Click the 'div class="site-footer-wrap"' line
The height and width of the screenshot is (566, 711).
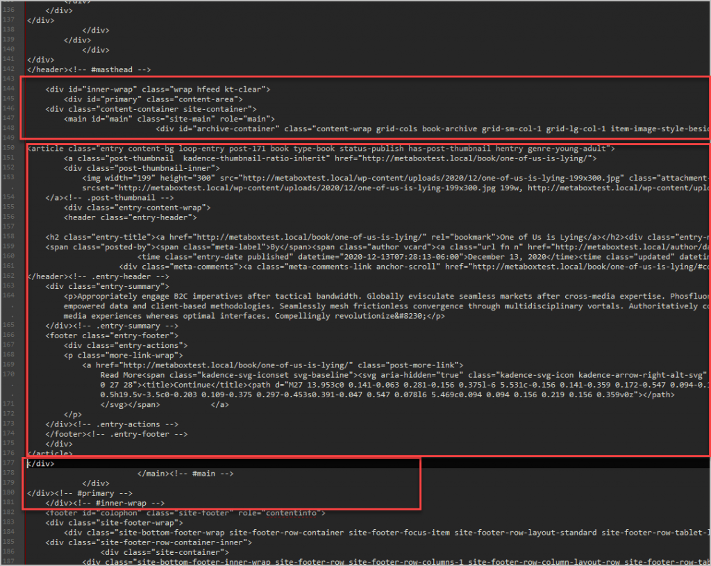115,523
